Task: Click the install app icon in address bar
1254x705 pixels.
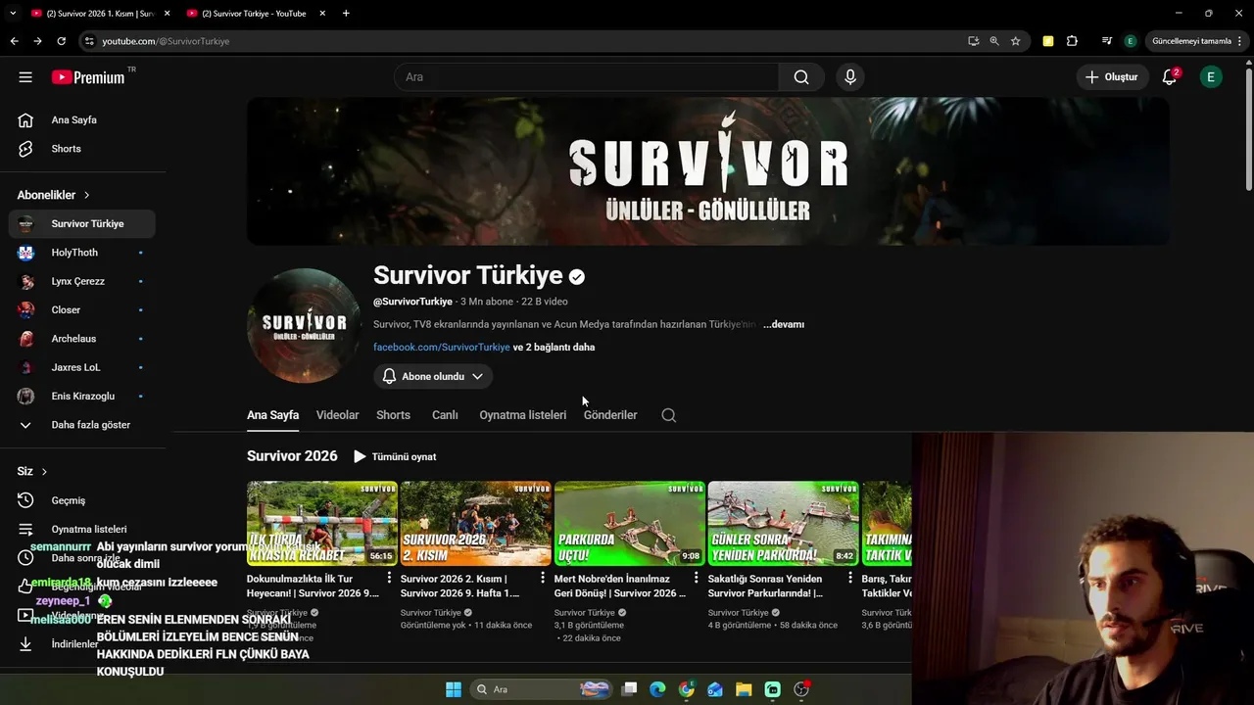Action: click(x=973, y=41)
